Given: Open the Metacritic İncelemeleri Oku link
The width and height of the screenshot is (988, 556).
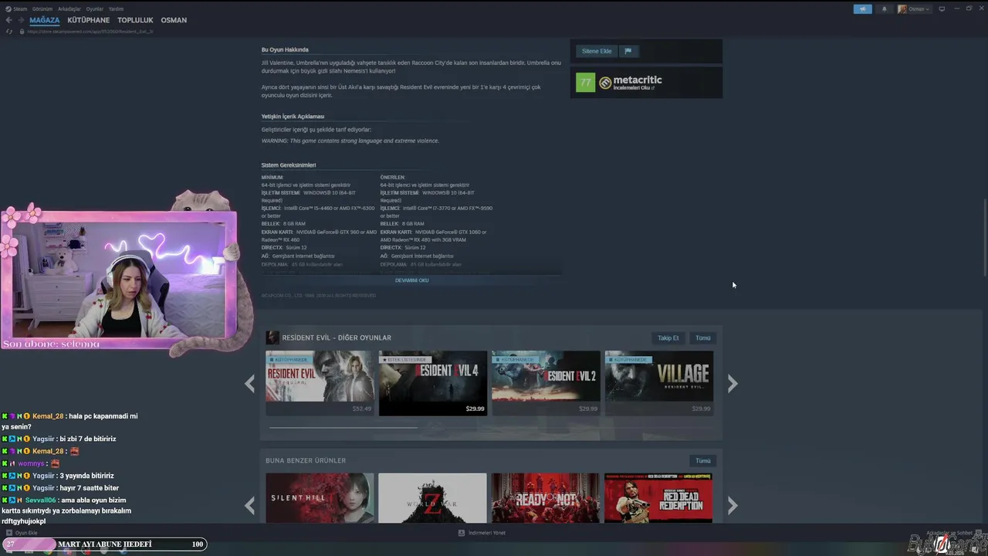Looking at the screenshot, I should click(x=633, y=88).
